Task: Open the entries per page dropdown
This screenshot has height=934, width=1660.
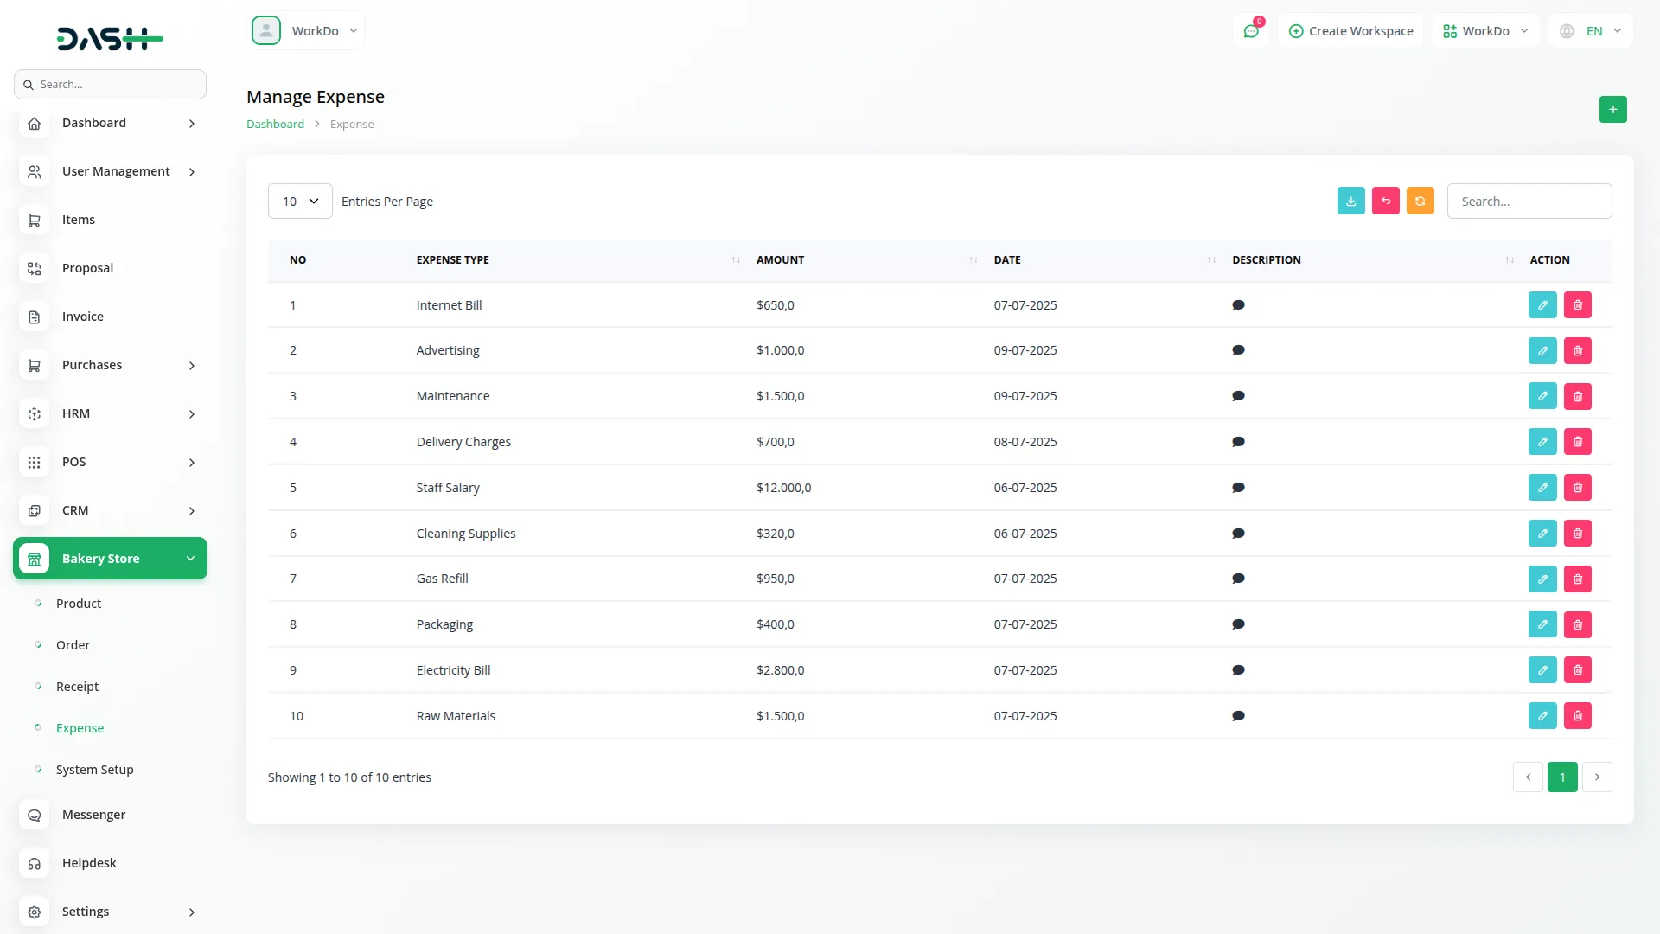Action: 300,202
